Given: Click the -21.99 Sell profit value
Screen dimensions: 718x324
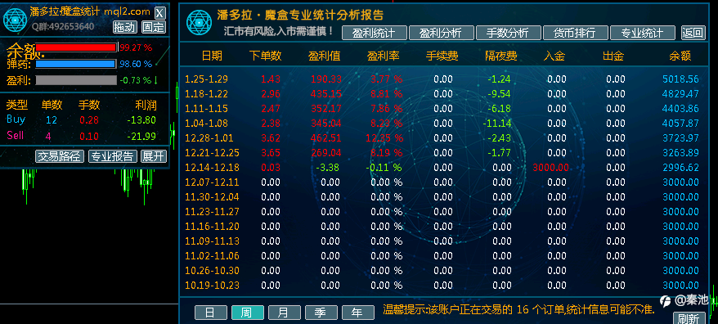Looking at the screenshot, I should [141, 136].
